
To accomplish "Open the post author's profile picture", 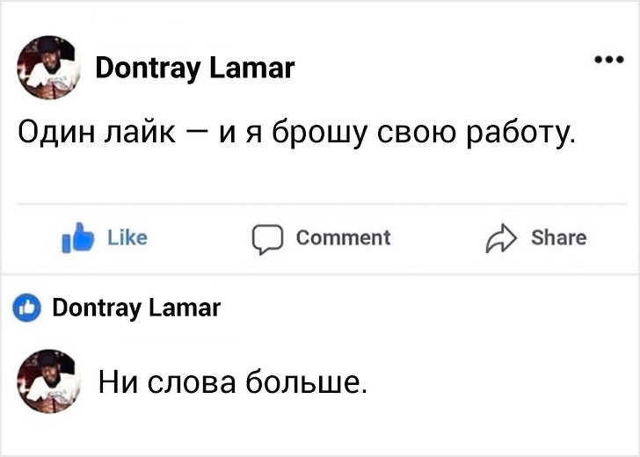I will click(48, 68).
